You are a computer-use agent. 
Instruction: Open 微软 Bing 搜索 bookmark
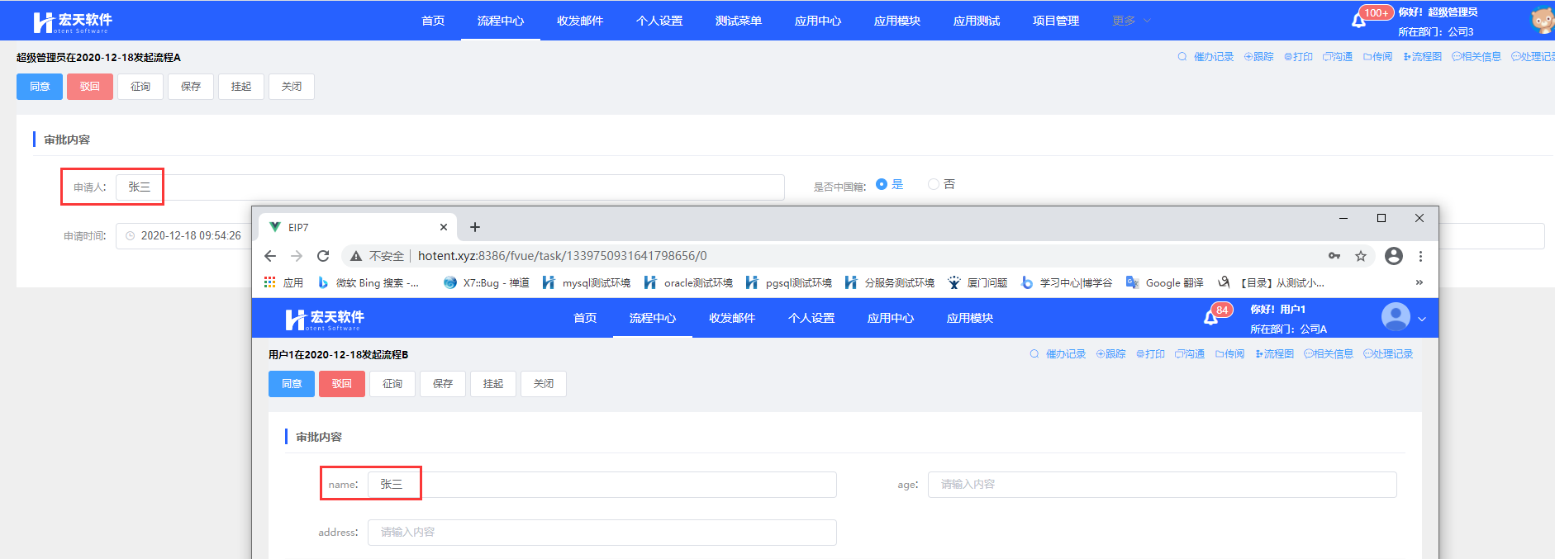pyautogui.click(x=369, y=282)
